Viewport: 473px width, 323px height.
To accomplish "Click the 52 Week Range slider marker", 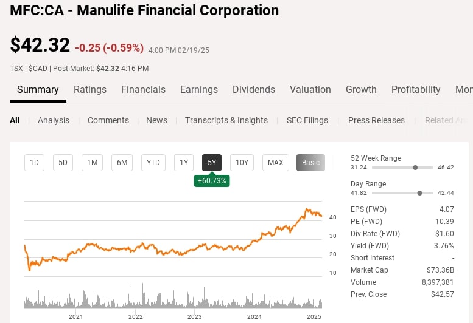I will click(x=415, y=167).
